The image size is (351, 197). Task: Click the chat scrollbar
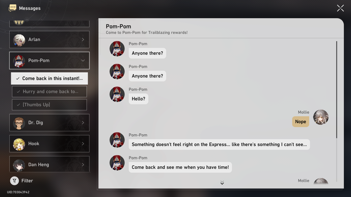tap(337, 90)
